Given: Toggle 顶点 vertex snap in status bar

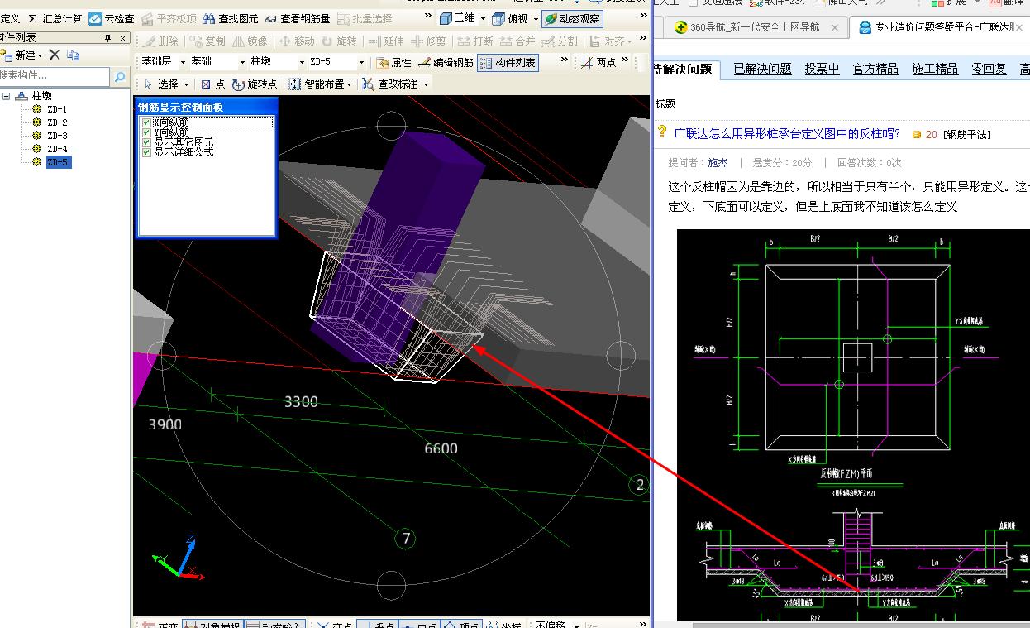Looking at the screenshot, I should click(x=462, y=626).
